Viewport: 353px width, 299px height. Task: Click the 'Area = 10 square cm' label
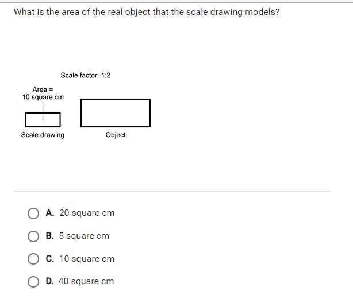[x=43, y=93]
